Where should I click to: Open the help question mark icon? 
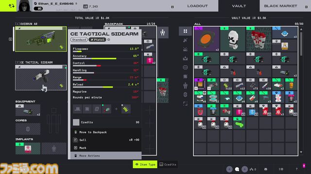point(296,169)
